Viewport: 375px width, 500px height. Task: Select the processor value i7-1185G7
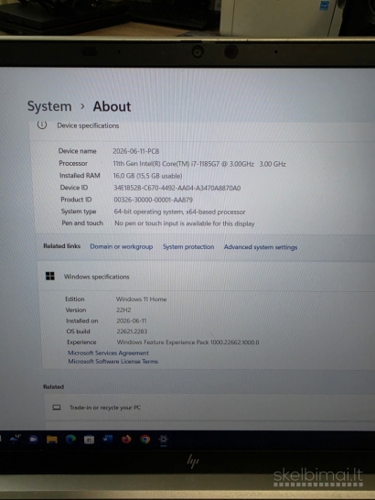(199, 164)
